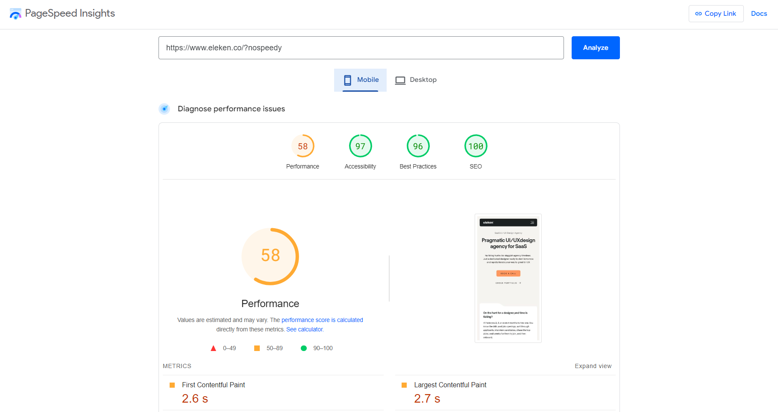Open 'performance score is calculated' link
The height and width of the screenshot is (412, 778).
[x=322, y=320]
